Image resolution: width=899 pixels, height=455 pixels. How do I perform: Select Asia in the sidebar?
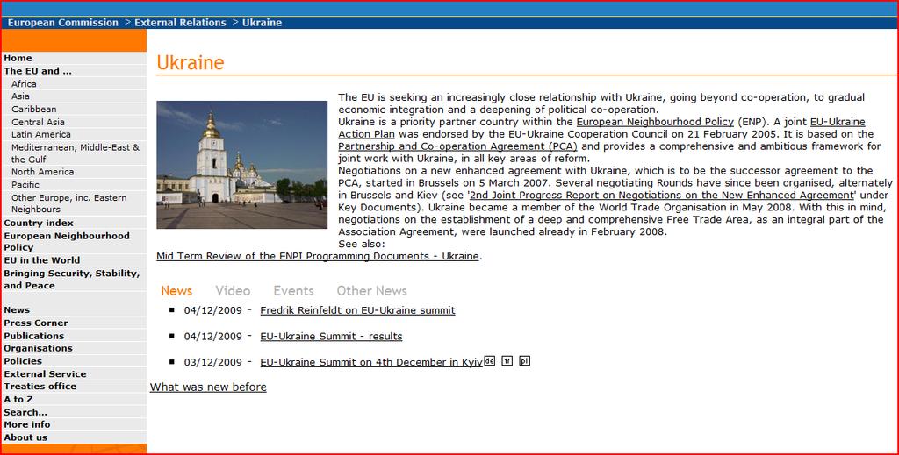tap(21, 96)
